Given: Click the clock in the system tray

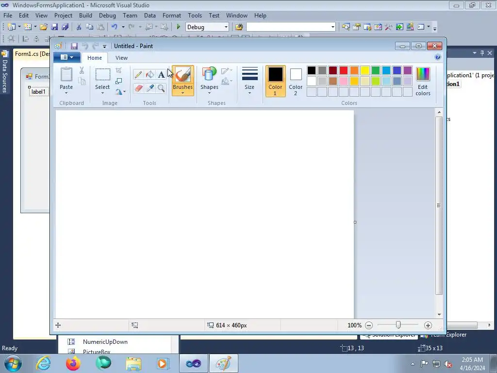Looking at the screenshot, I should [472, 364].
